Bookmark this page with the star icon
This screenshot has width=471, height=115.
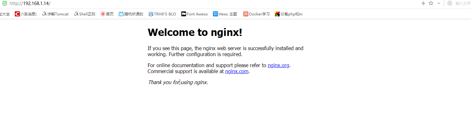(x=431, y=3)
